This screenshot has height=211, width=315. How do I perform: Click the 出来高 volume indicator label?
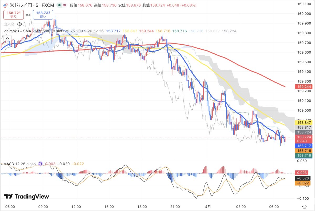[9, 24]
